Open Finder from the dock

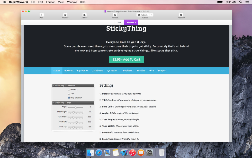click(x=90, y=153)
